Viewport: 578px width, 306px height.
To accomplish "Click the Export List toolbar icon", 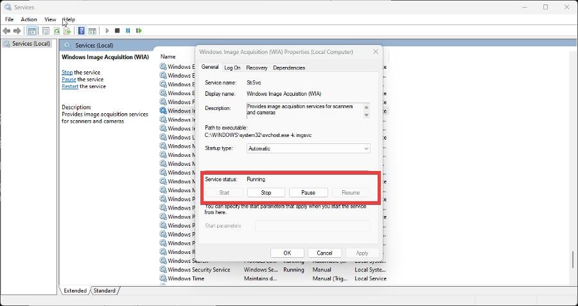I will click(x=67, y=31).
